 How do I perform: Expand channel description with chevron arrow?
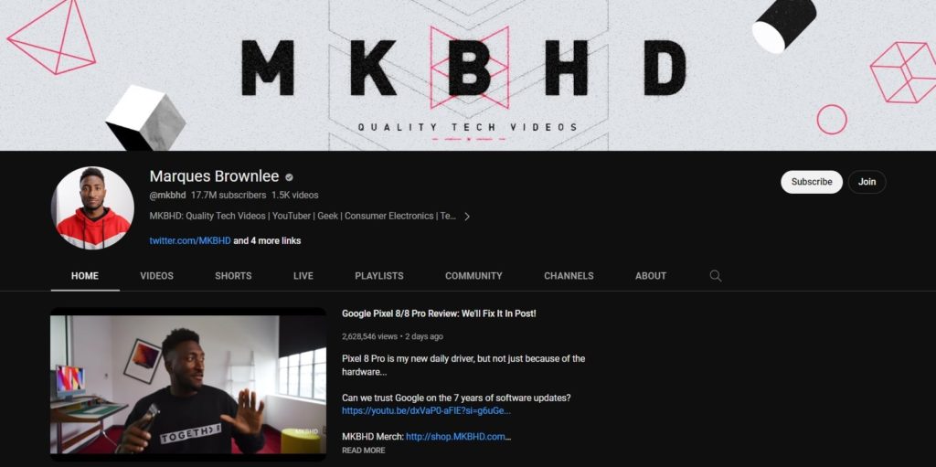click(x=467, y=217)
